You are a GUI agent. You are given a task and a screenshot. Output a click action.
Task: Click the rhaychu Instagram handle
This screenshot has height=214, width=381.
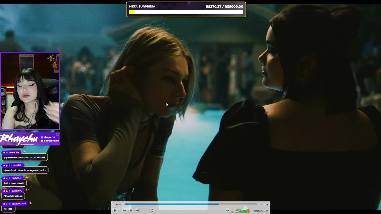pyautogui.click(x=49, y=137)
